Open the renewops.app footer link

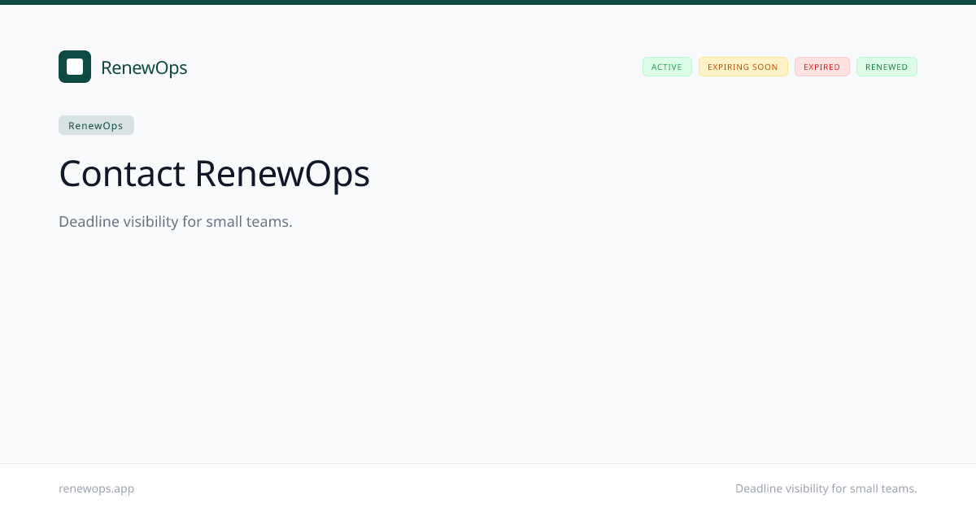(x=97, y=488)
